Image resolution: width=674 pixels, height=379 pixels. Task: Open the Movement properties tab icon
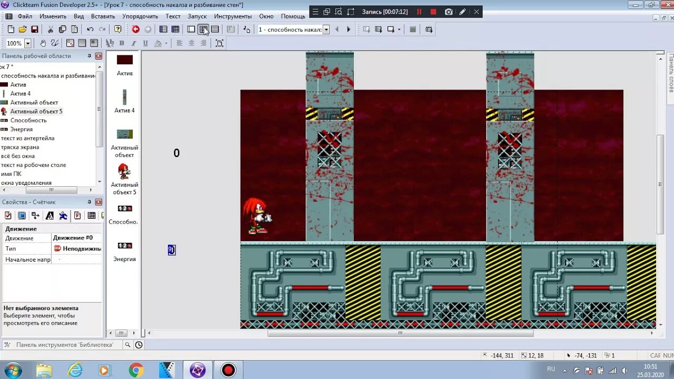pos(63,215)
